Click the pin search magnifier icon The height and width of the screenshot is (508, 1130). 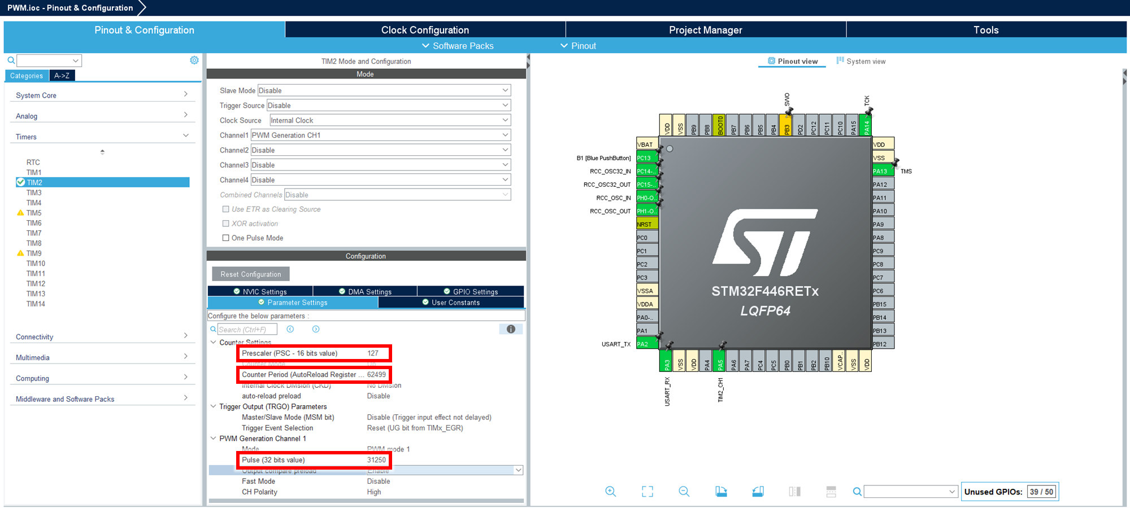(x=857, y=492)
